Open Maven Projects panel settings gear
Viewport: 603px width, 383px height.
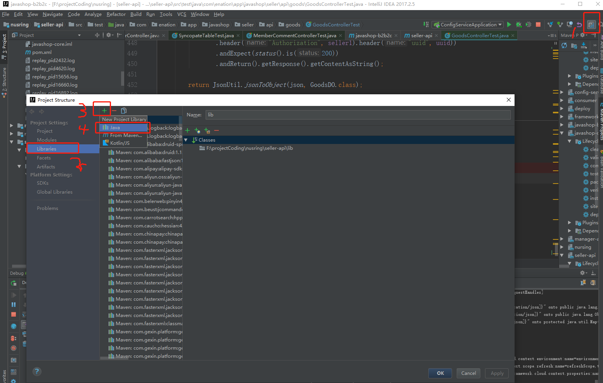[x=583, y=35]
